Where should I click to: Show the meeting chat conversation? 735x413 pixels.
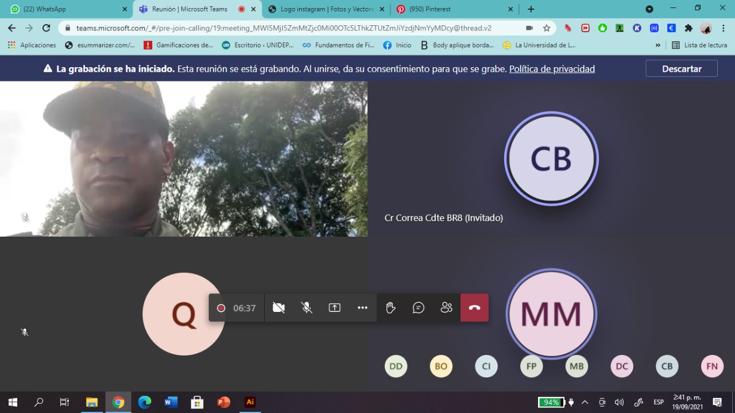[419, 308]
